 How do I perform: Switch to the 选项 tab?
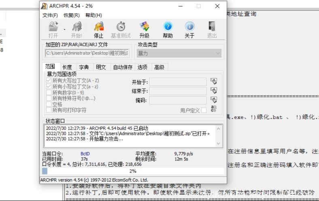pos(142,67)
